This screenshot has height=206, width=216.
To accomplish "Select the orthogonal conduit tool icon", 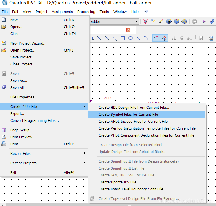I will tap(92, 38).
